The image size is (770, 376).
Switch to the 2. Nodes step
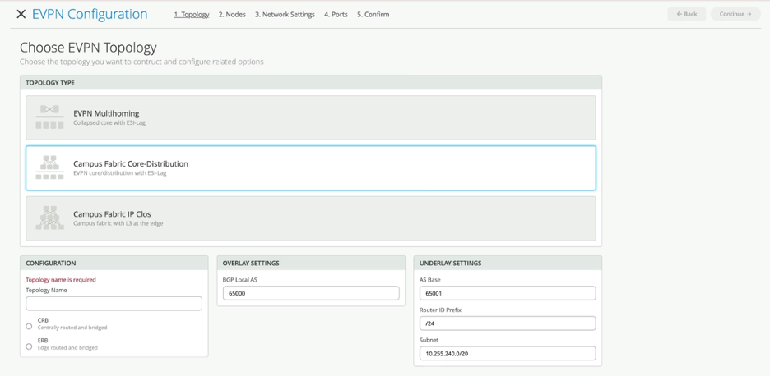tap(232, 14)
